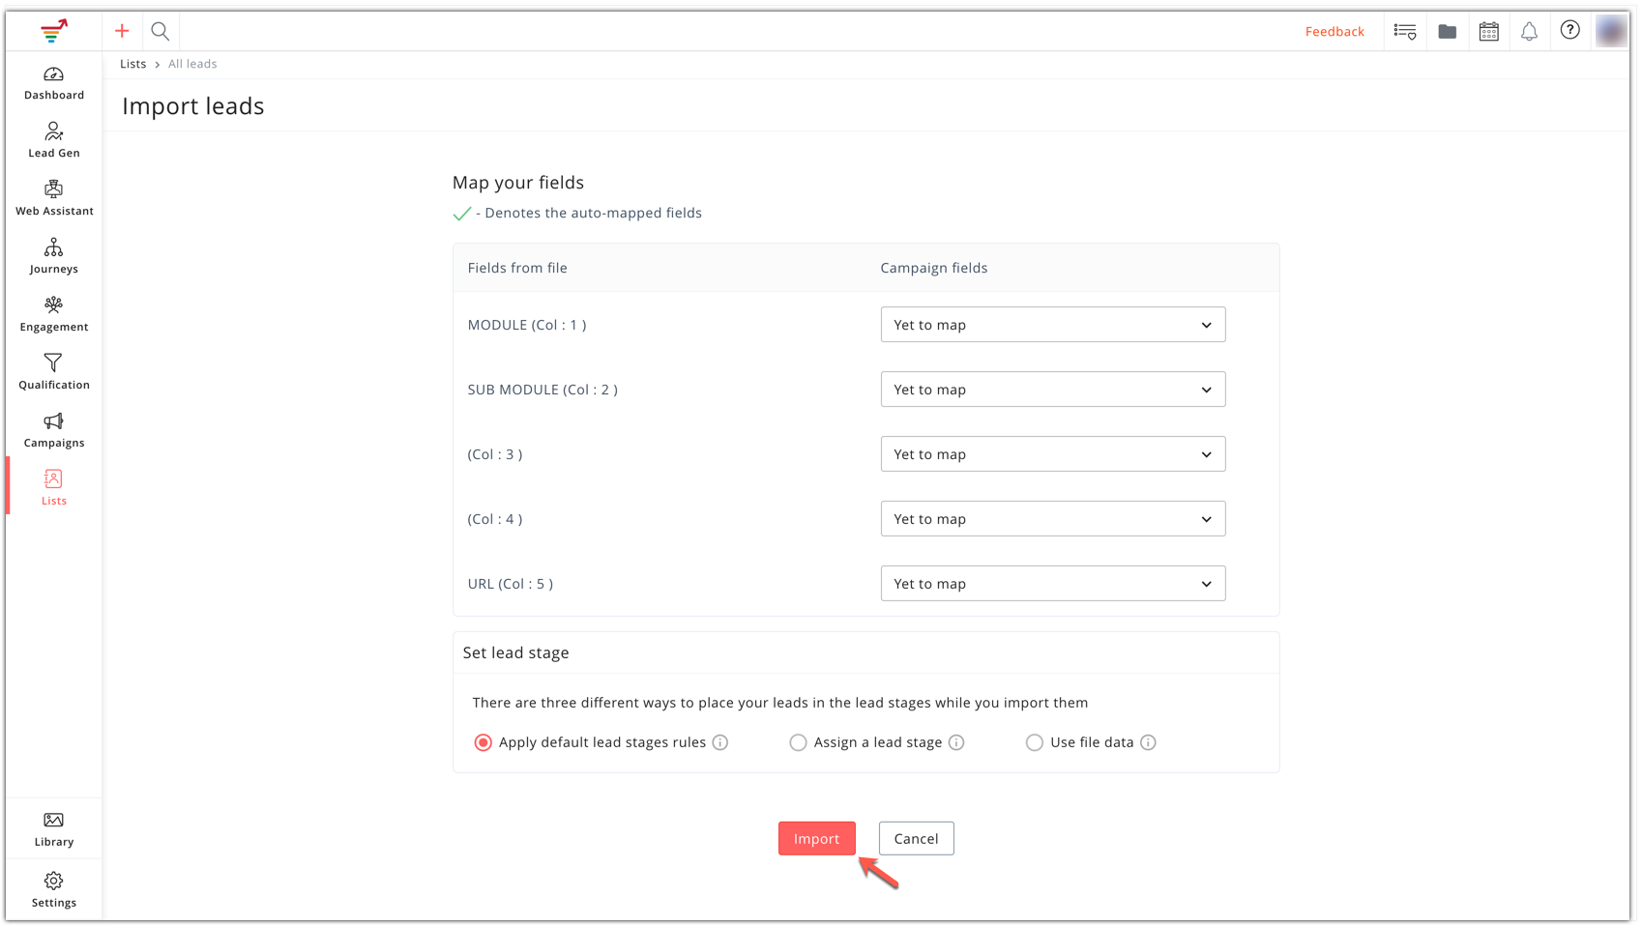Open All leads from the breadcrumb
This screenshot has height=926, width=1642.
point(191,63)
